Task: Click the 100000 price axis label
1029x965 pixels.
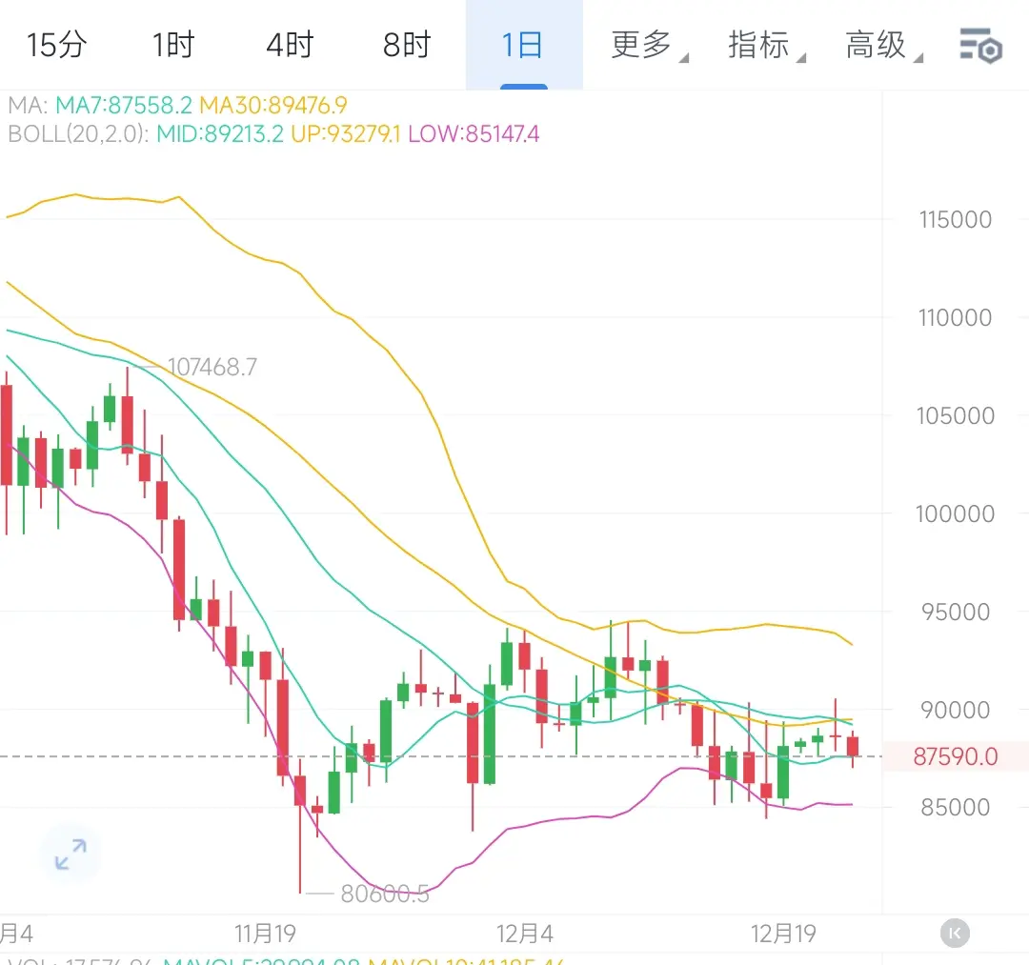Action: click(956, 513)
